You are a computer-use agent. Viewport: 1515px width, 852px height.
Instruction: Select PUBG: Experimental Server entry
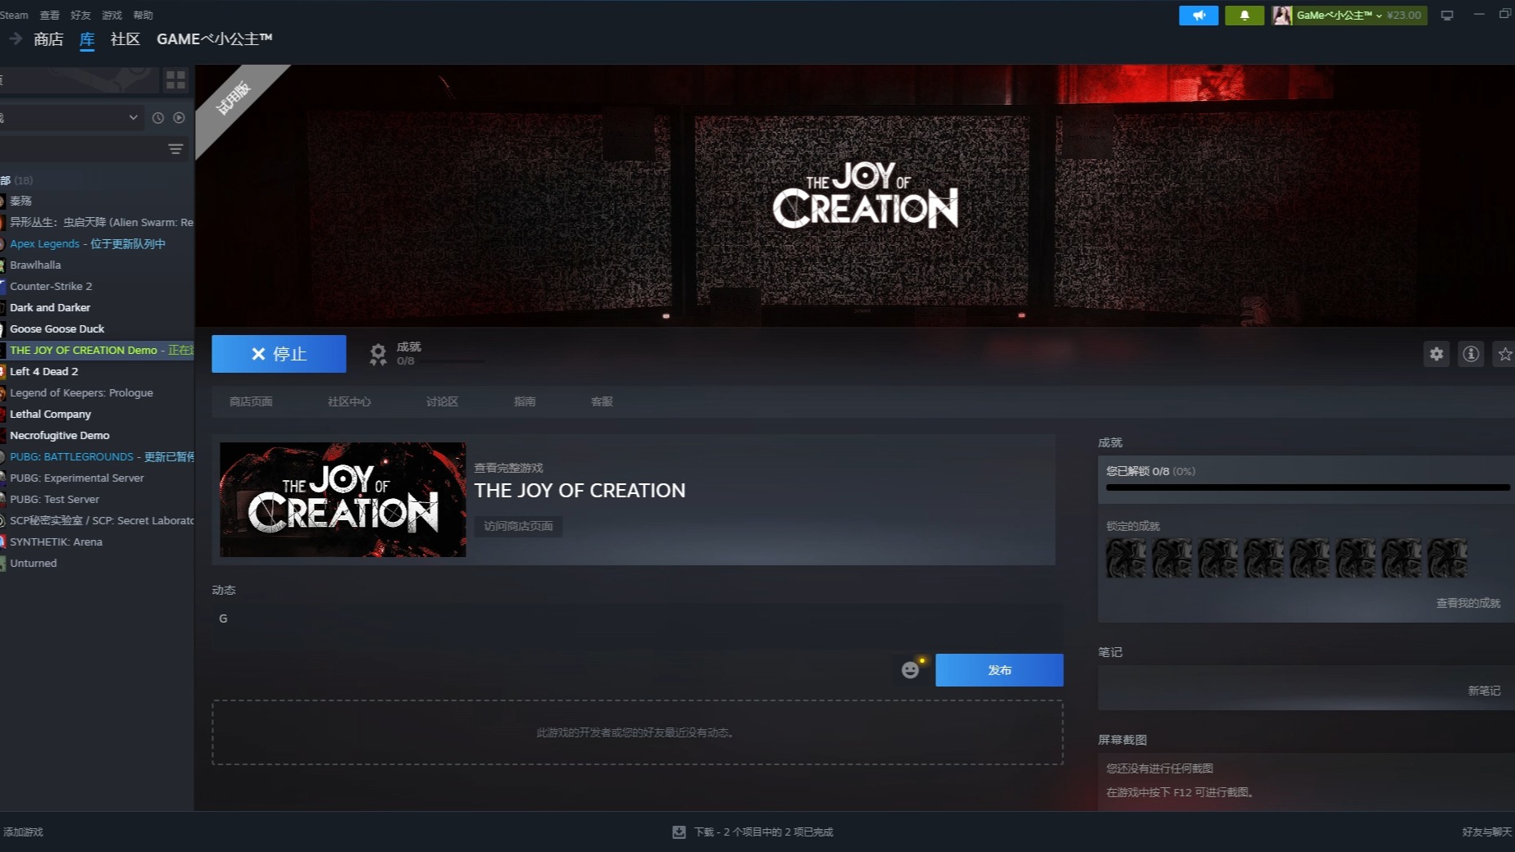tap(97, 478)
